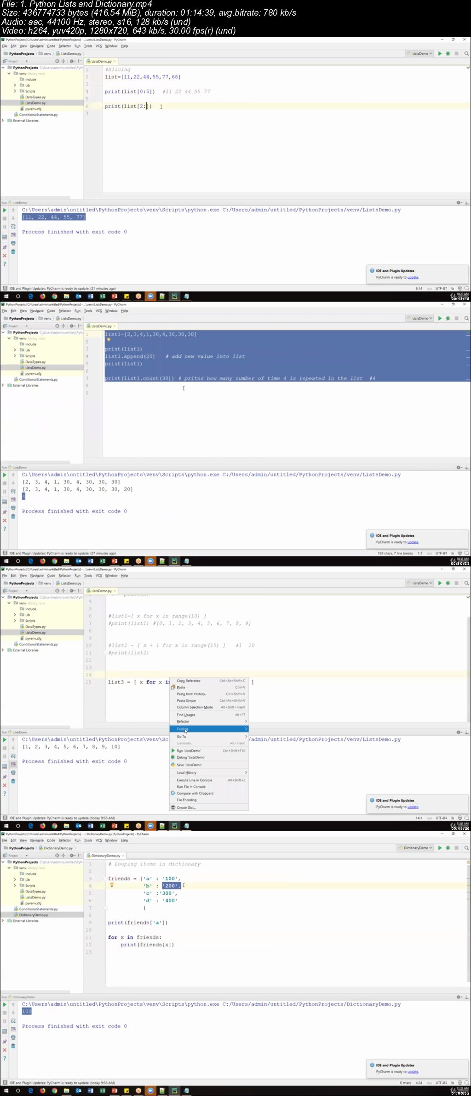Select DictionaryDemo.py editor tab

coord(105,856)
